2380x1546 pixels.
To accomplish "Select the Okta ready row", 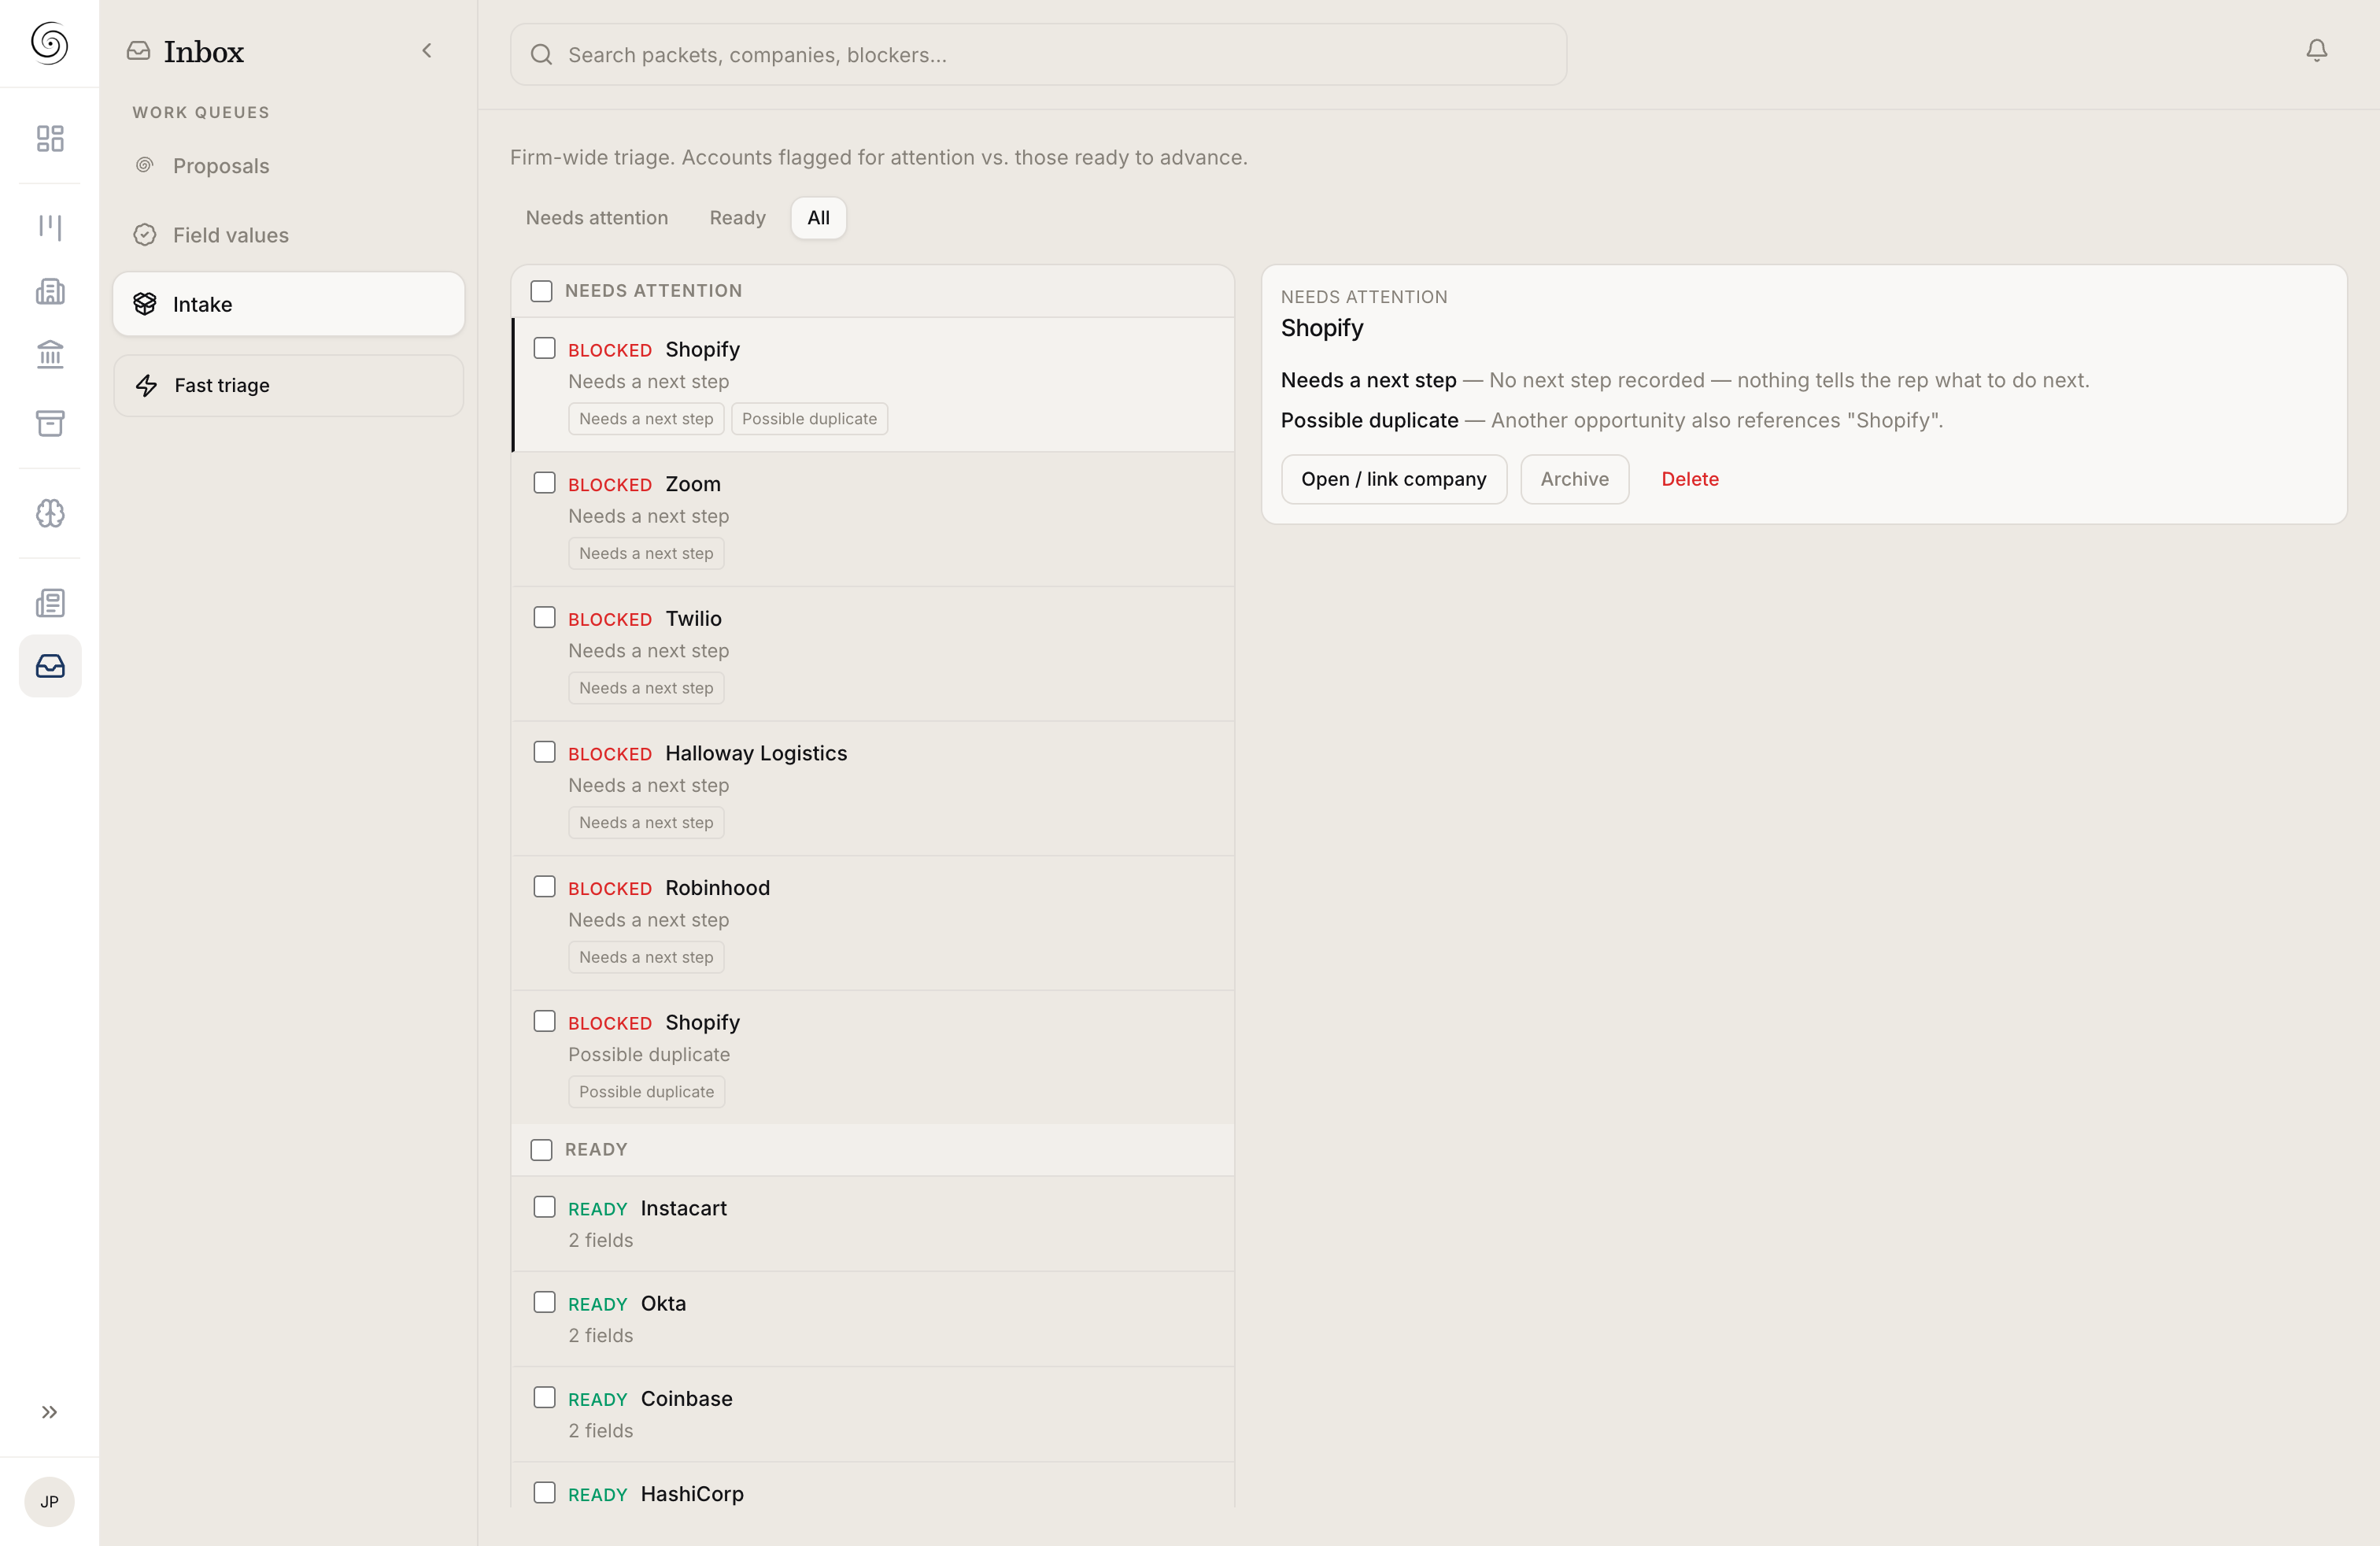I will pyautogui.click(x=873, y=1319).
